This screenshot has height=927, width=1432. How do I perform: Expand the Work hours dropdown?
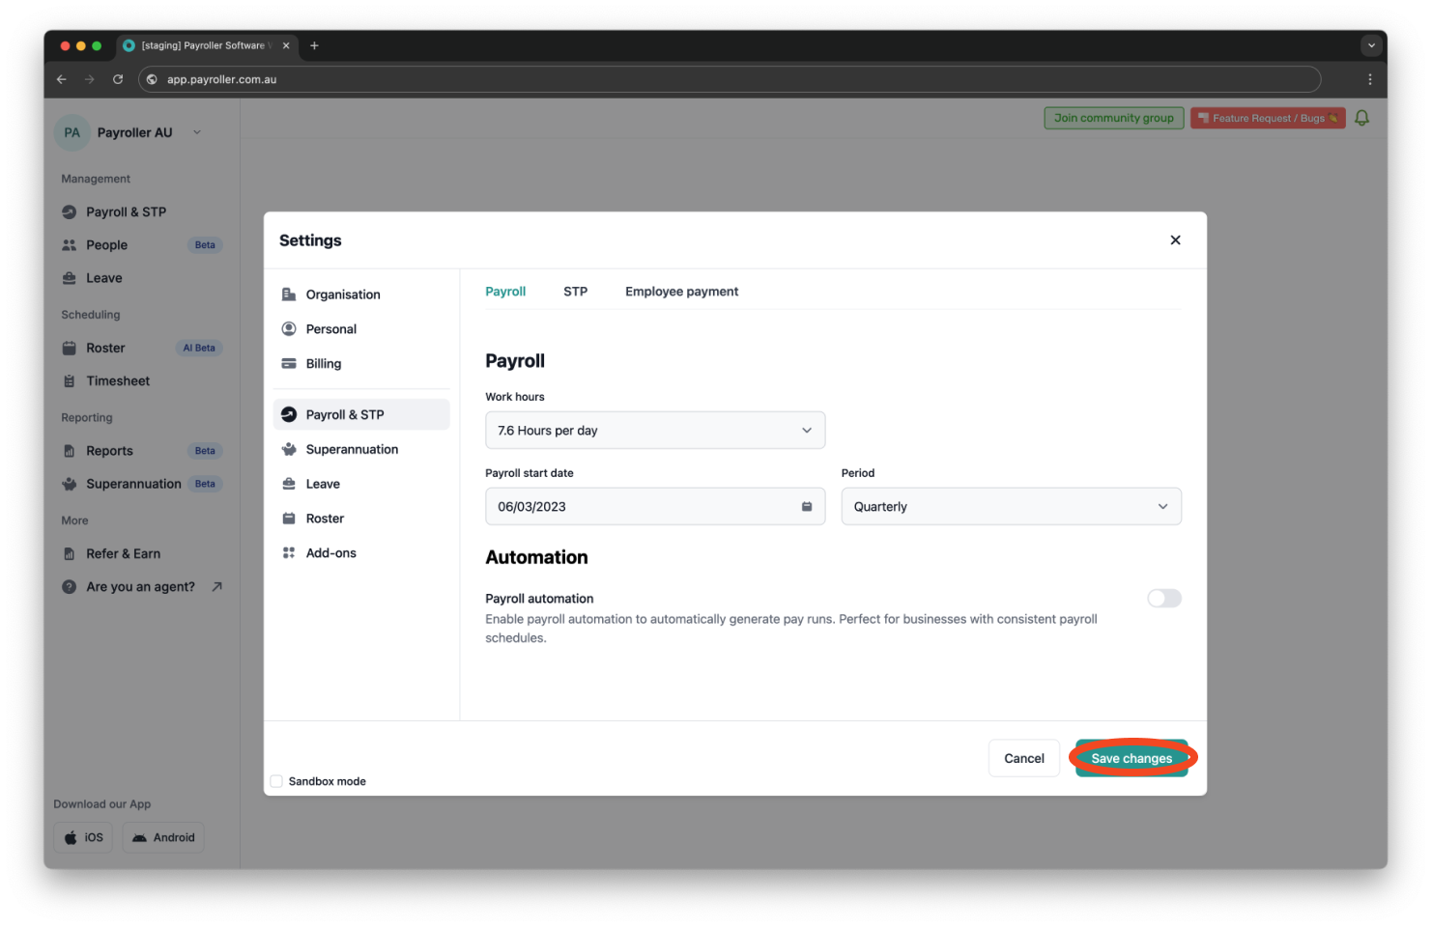point(654,431)
